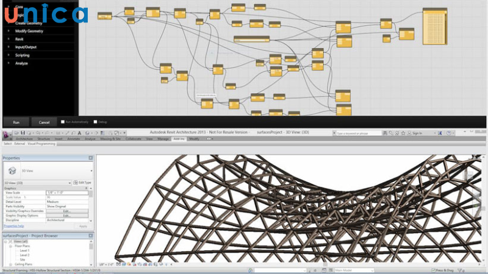The height and width of the screenshot is (274, 488).
Task: Open the Manage ribbon tab
Action: 163,139
